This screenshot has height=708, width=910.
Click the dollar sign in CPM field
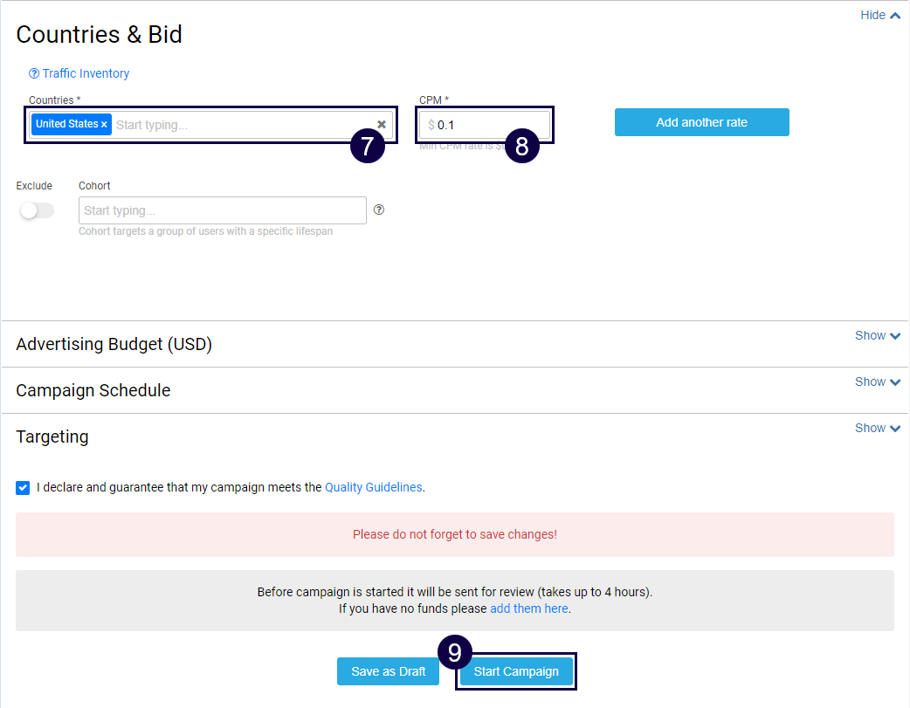431,125
